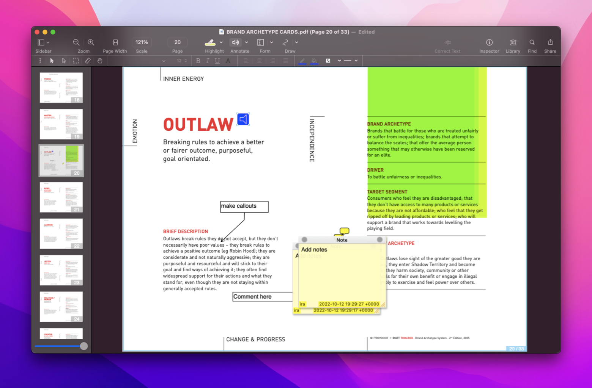Toggle the Sidebar panel
Viewport: 592px width, 388px height.
40,42
